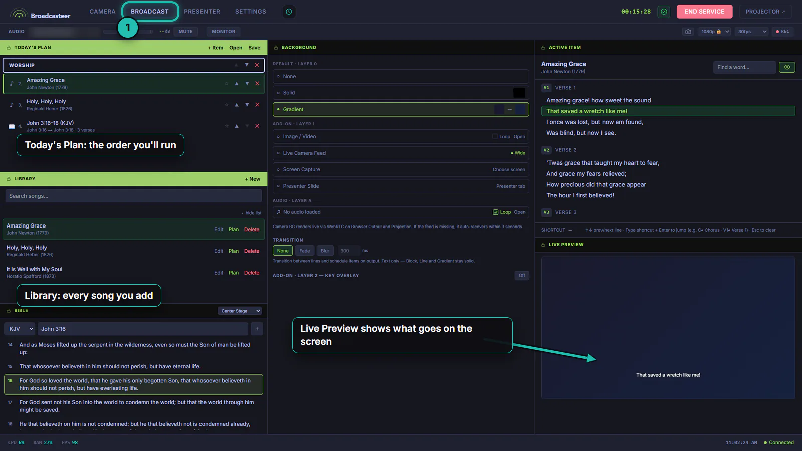Open the 30fps frame rate dropdown
The width and height of the screenshot is (802, 451).
(752, 32)
